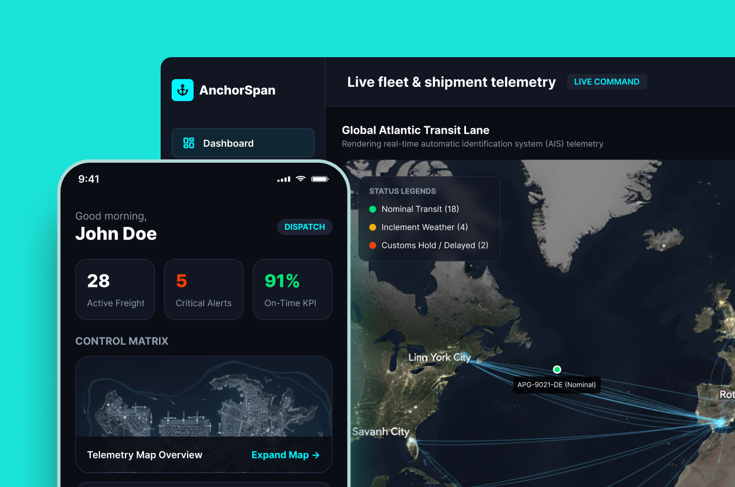735x487 pixels.
Task: Click the Telemetry Map Overview caption
Action: point(145,455)
